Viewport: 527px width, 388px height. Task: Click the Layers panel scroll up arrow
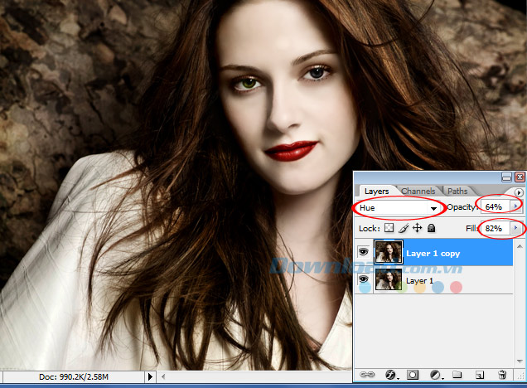click(520, 246)
